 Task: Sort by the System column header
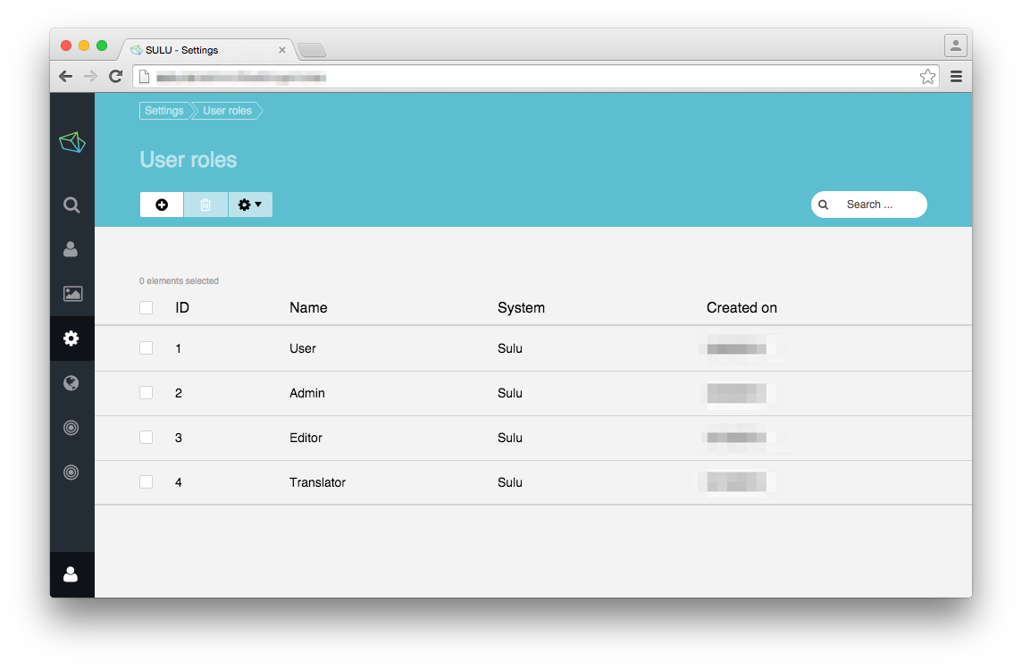(521, 307)
